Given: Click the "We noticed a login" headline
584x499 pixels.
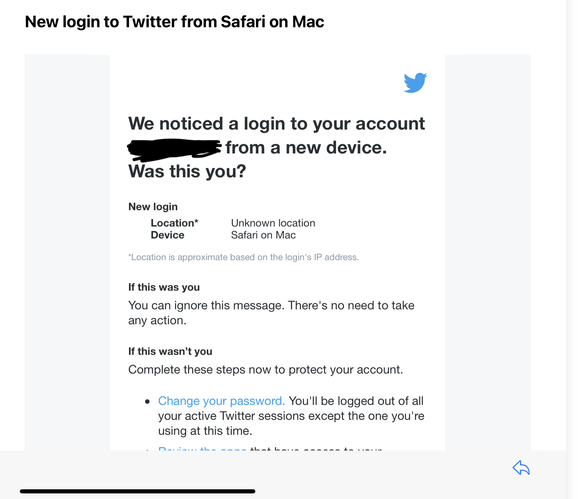Looking at the screenshot, I should pos(276,124).
